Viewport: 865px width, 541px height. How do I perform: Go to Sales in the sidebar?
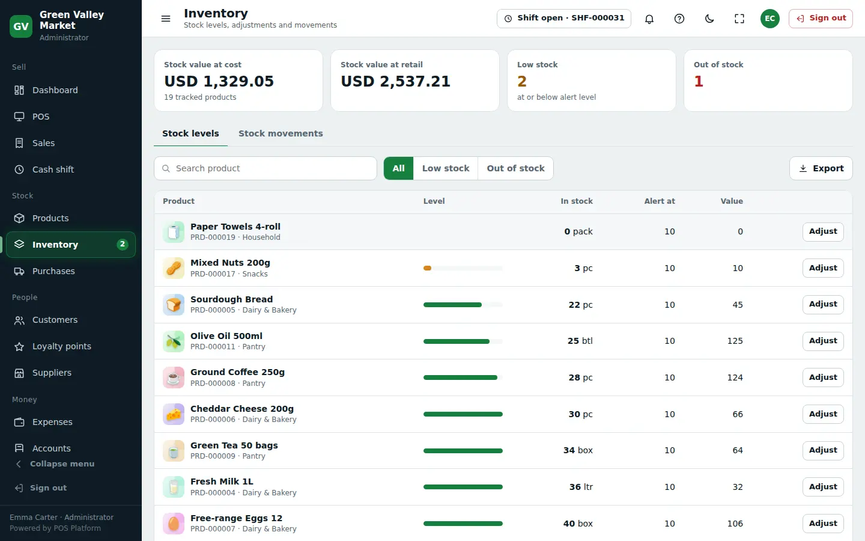(x=71, y=143)
